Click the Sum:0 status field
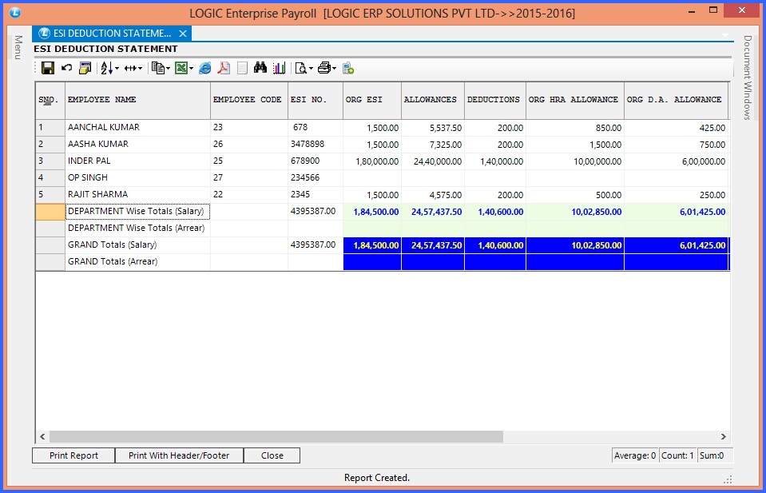Screen dimensions: 766x493 [x=715, y=455]
